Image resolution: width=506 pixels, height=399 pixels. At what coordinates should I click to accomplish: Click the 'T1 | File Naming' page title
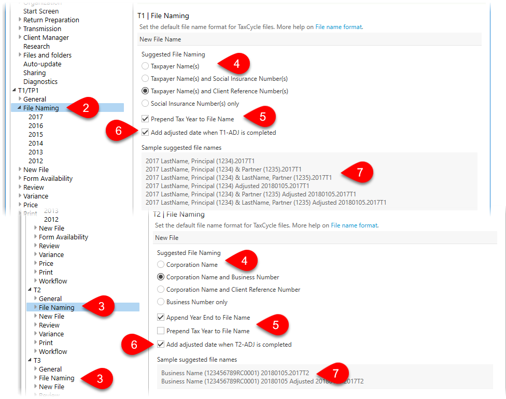point(163,16)
